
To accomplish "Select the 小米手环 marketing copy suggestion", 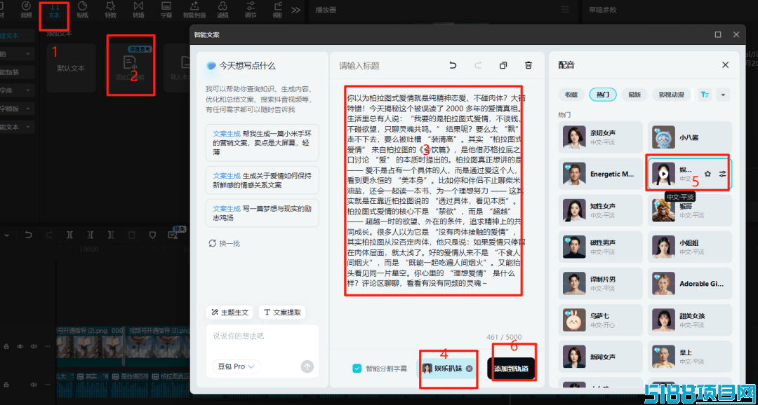I will pos(262,143).
